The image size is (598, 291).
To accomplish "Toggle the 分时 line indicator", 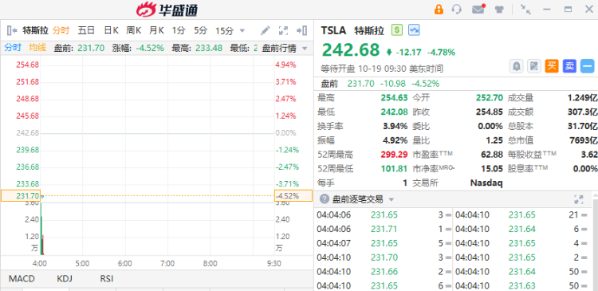I will tap(13, 48).
